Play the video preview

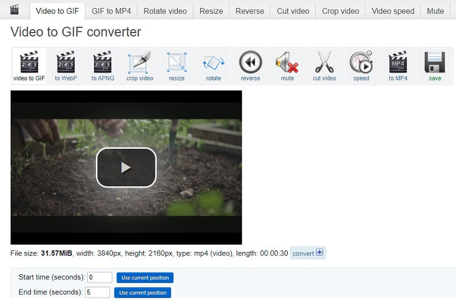pyautogui.click(x=126, y=167)
